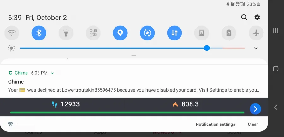
Task: Disable the Location quick toggle
Action: [x=120, y=33]
